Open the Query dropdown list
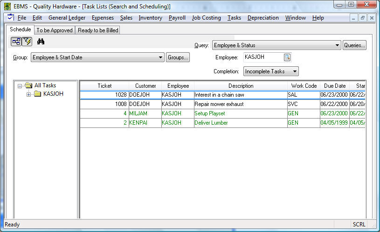 point(337,45)
